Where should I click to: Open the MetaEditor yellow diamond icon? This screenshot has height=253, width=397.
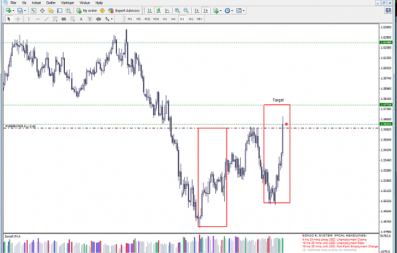coord(102,11)
